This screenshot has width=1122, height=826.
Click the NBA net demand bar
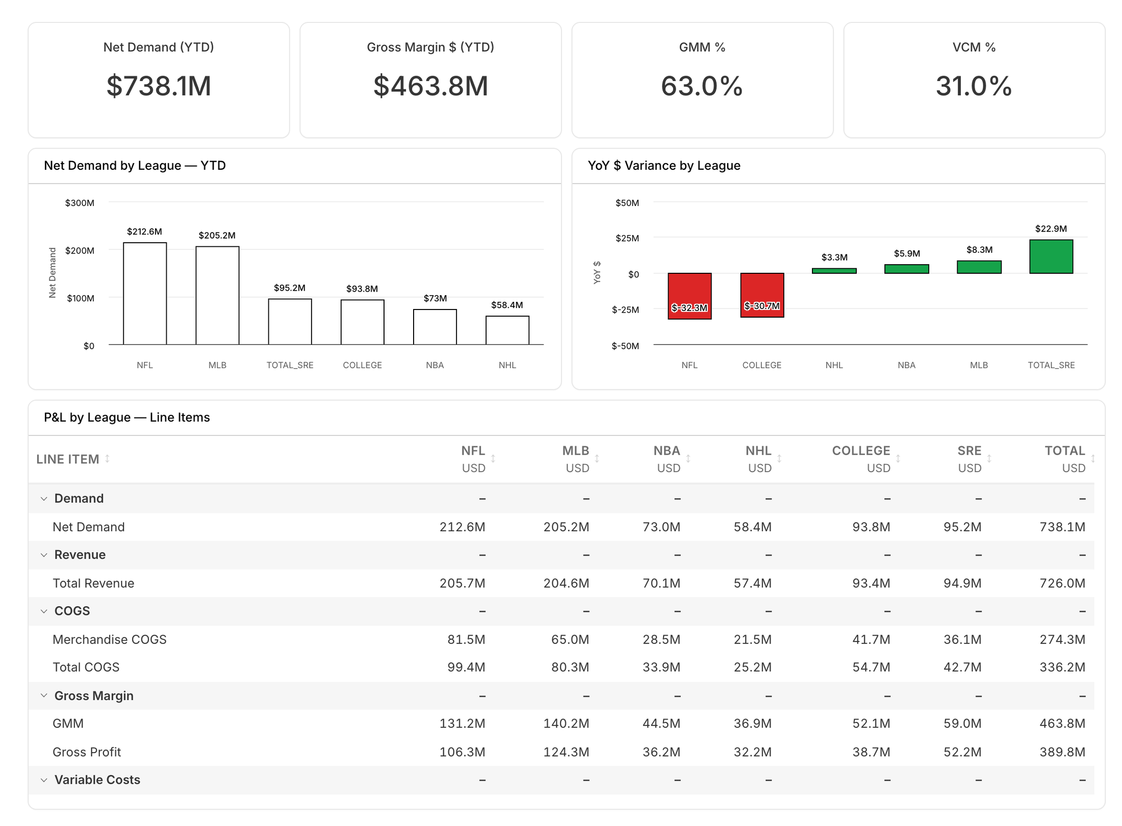tap(435, 327)
